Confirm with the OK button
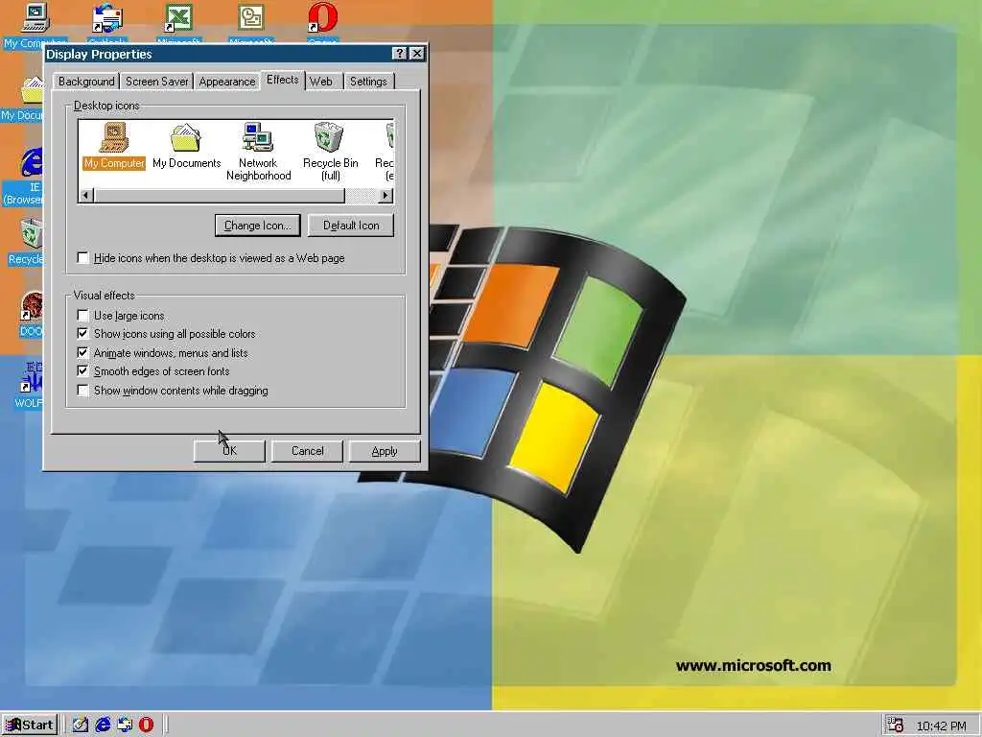Viewport: 982px width, 737px height. 229,451
